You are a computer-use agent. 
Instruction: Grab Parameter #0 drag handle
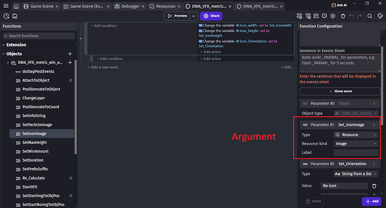305,103
